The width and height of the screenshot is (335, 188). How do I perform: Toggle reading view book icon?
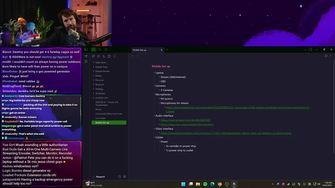(326, 56)
